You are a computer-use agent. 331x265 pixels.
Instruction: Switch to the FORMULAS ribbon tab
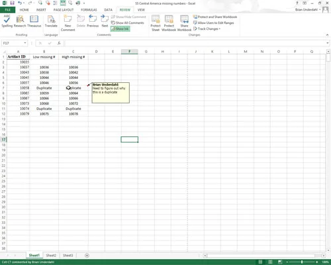pos(89,10)
